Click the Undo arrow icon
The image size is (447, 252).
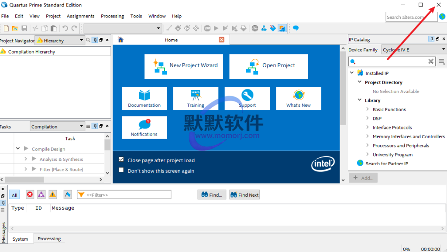pyautogui.click(x=65, y=28)
